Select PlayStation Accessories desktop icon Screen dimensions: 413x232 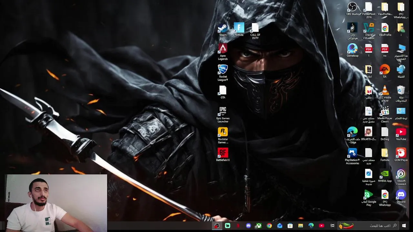coord(352,157)
